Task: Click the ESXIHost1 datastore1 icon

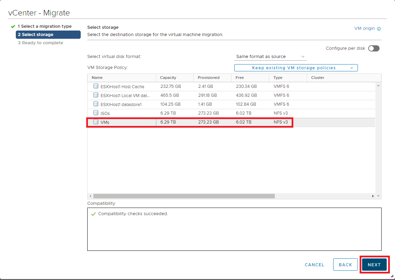Action: [x=96, y=104]
